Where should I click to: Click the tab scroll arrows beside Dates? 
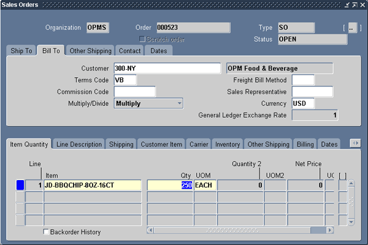click(x=355, y=143)
